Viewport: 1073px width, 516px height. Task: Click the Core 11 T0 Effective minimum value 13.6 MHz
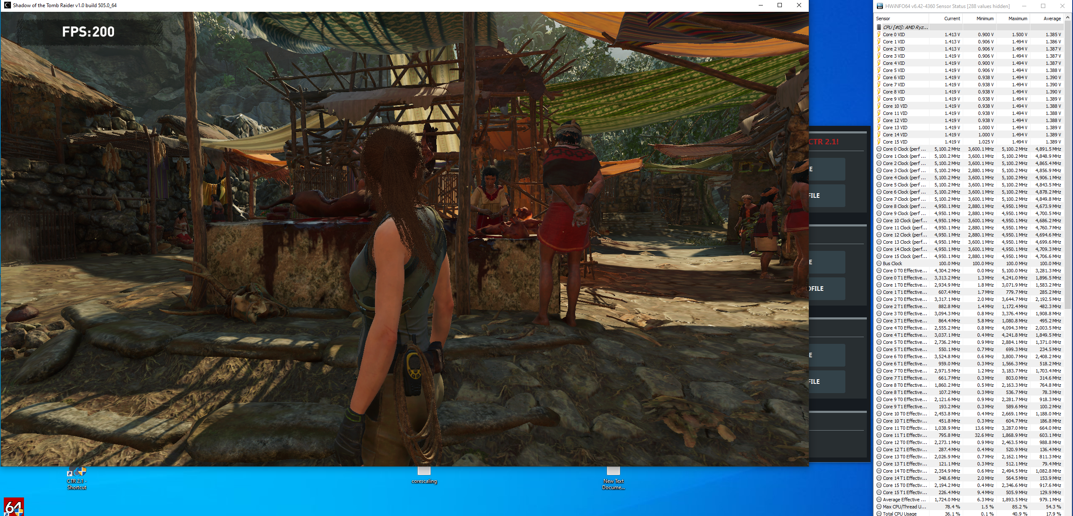[x=984, y=428]
